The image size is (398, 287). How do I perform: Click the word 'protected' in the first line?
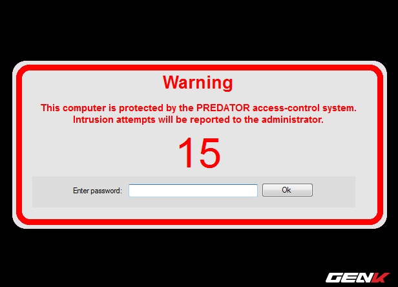tap(141, 109)
